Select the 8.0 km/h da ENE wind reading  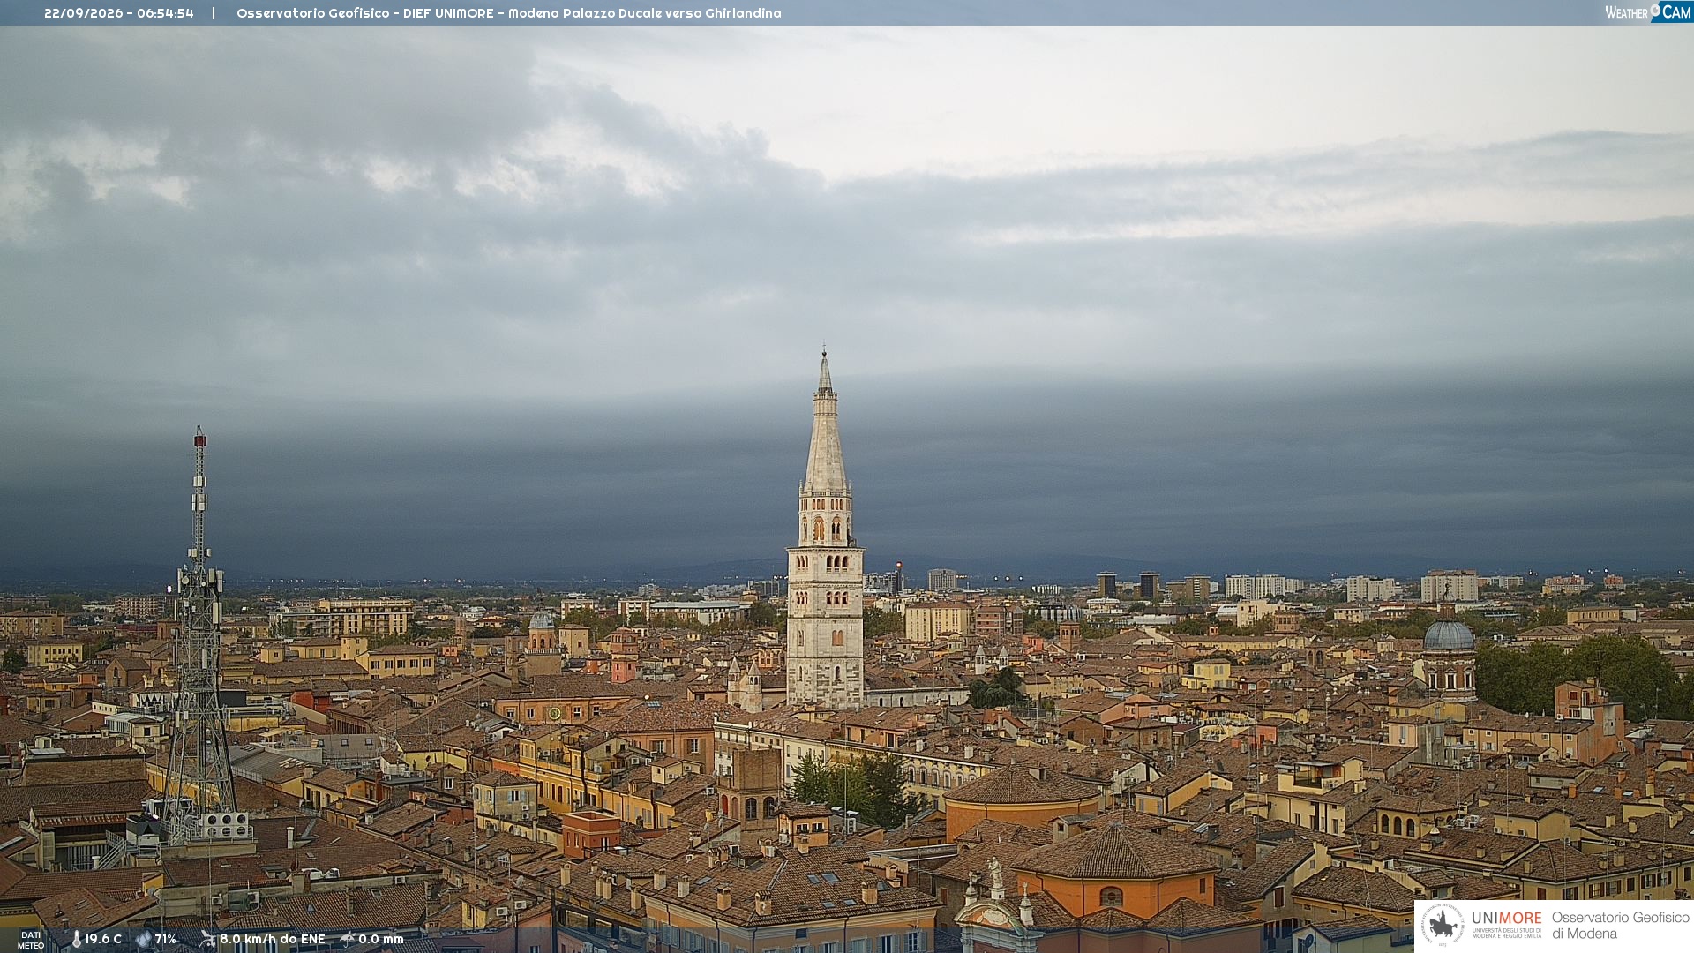point(273,939)
